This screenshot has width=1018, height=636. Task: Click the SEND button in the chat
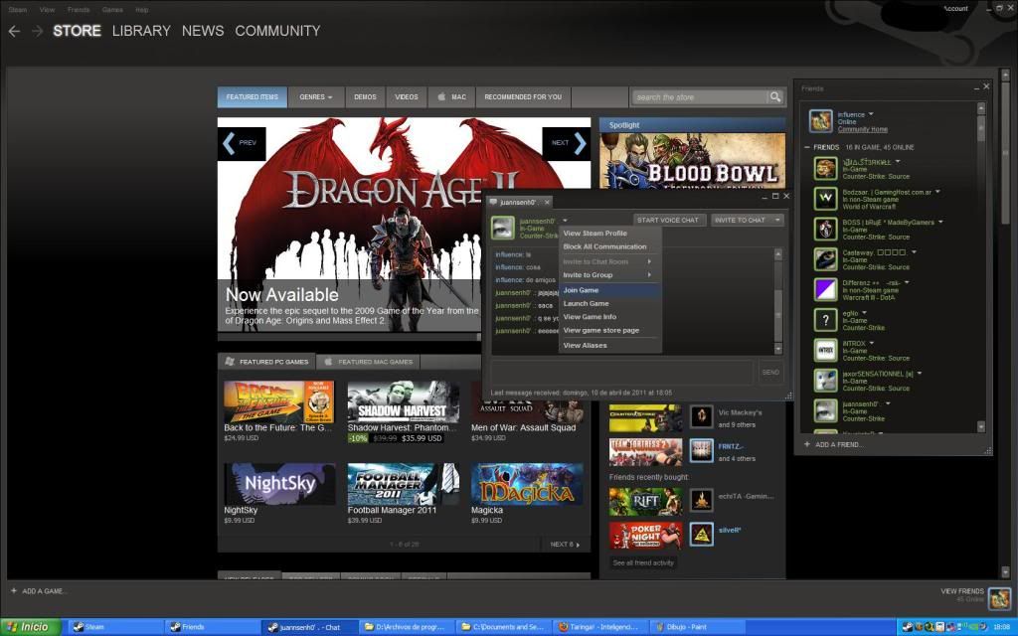click(x=770, y=372)
